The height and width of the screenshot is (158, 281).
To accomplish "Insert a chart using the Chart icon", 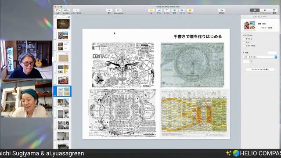I will pos(159,11).
